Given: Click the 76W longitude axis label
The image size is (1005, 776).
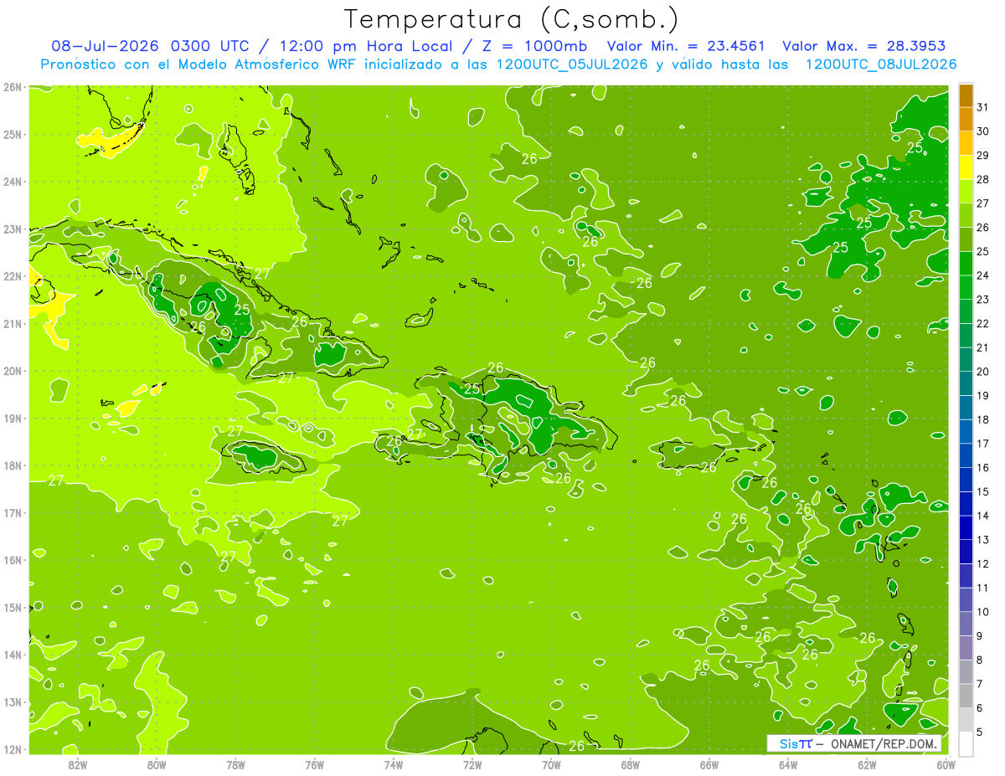Looking at the screenshot, I should tap(314, 764).
